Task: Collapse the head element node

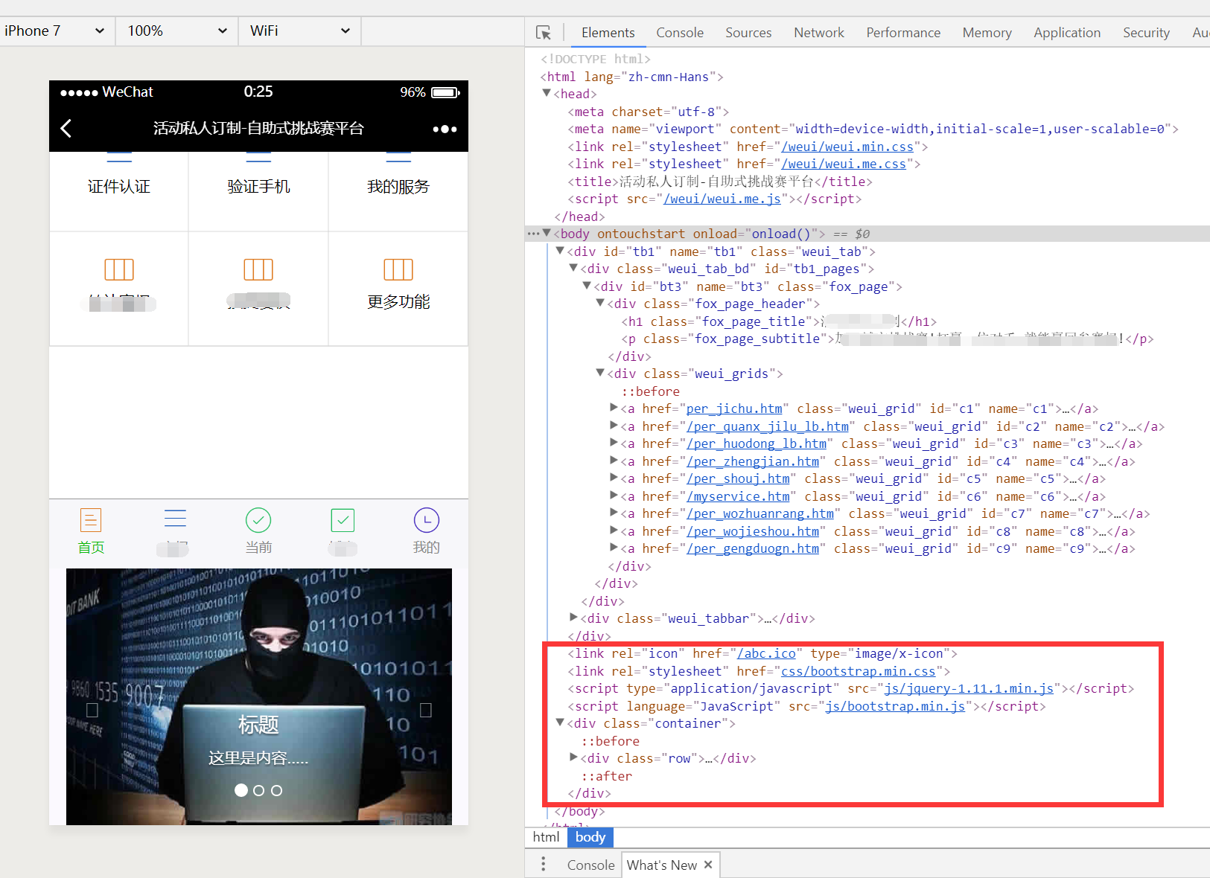Action: pyautogui.click(x=547, y=94)
